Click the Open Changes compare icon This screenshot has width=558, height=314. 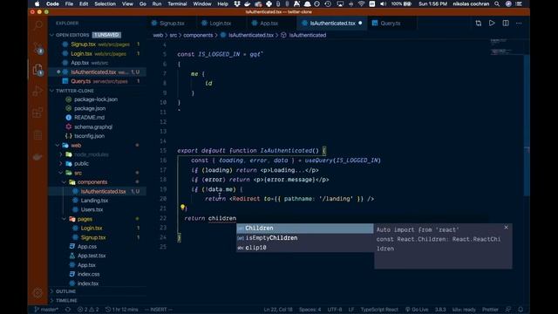coord(479,24)
